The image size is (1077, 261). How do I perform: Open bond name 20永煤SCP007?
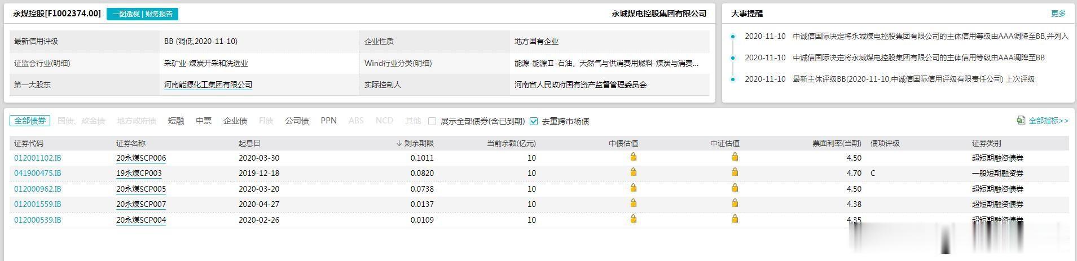click(141, 204)
